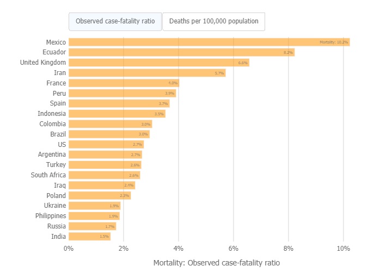Select the Argentina bar
392x272 pixels.
tap(105, 154)
